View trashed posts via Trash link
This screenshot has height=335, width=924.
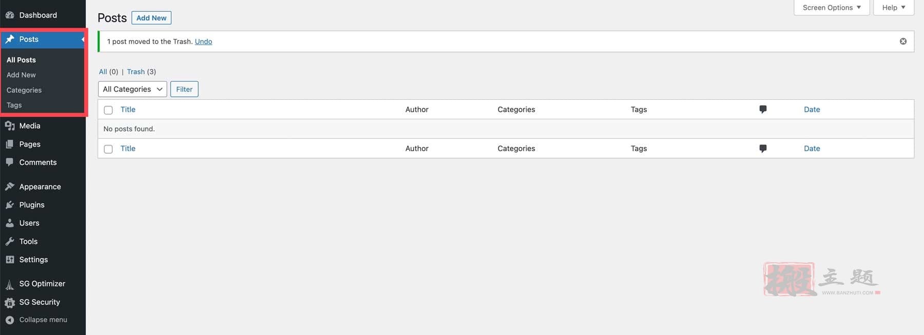click(136, 72)
